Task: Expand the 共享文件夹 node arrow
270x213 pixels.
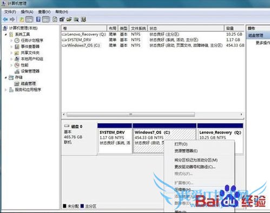Action: coord(11,52)
